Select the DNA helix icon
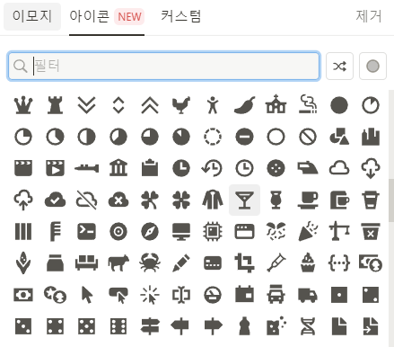 point(308,326)
